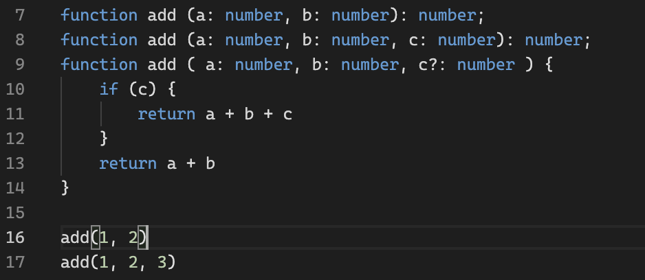Click the closing brace on line 14
This screenshot has width=645, height=280.
(x=65, y=188)
